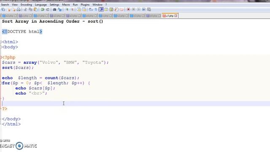Click the Zoom Out toolbar icon
This screenshot has height=152, width=270.
(73, 9)
